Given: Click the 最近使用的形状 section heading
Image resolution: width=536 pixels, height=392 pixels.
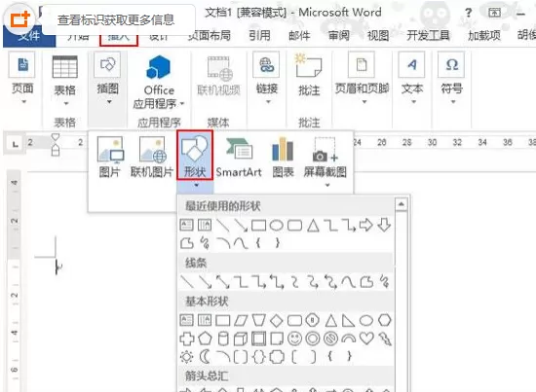Looking at the screenshot, I should [222, 206].
